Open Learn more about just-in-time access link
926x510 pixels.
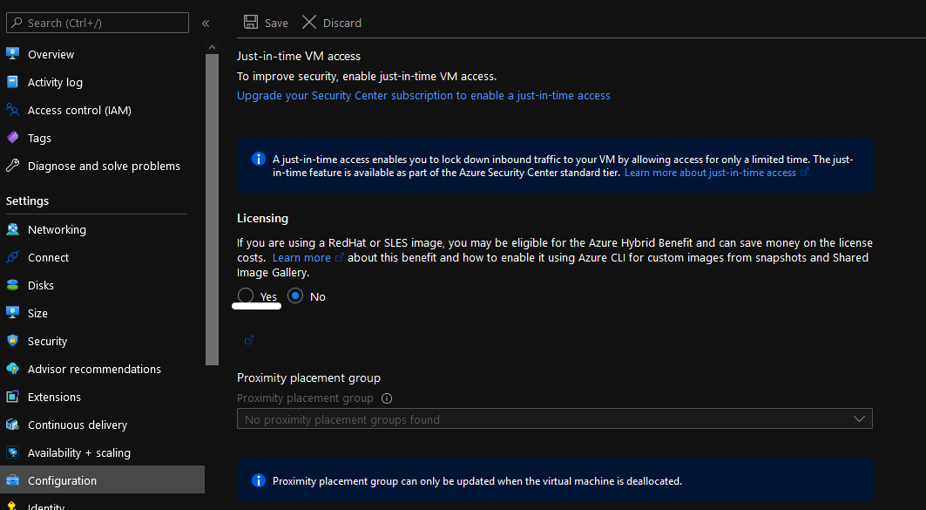coord(716,173)
